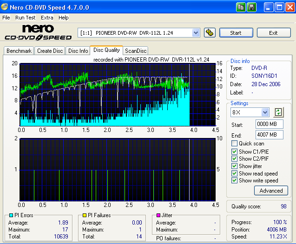Click the save floppy disk icon
296x244 pixels.
click(252, 7)
